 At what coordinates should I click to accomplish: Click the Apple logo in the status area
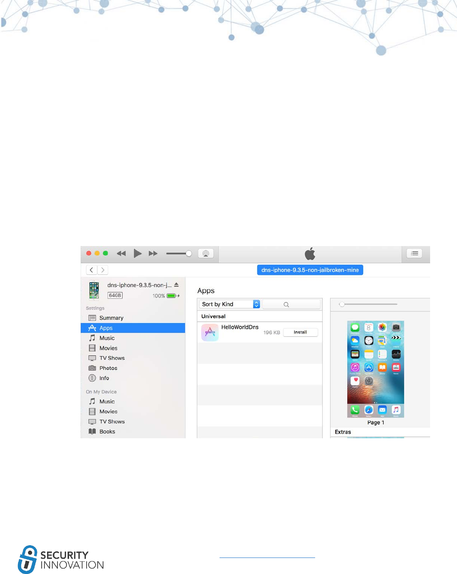pyautogui.click(x=310, y=254)
